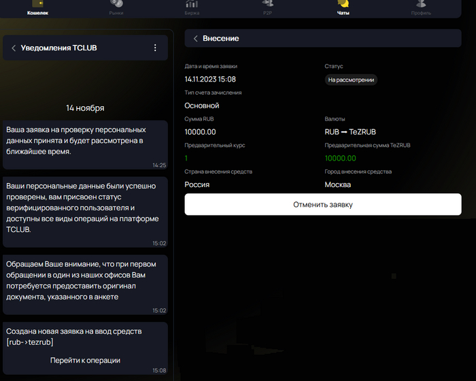This screenshot has width=476, height=381.
Task: Open message about статус верифицированного пользователя
Action: 85,212
